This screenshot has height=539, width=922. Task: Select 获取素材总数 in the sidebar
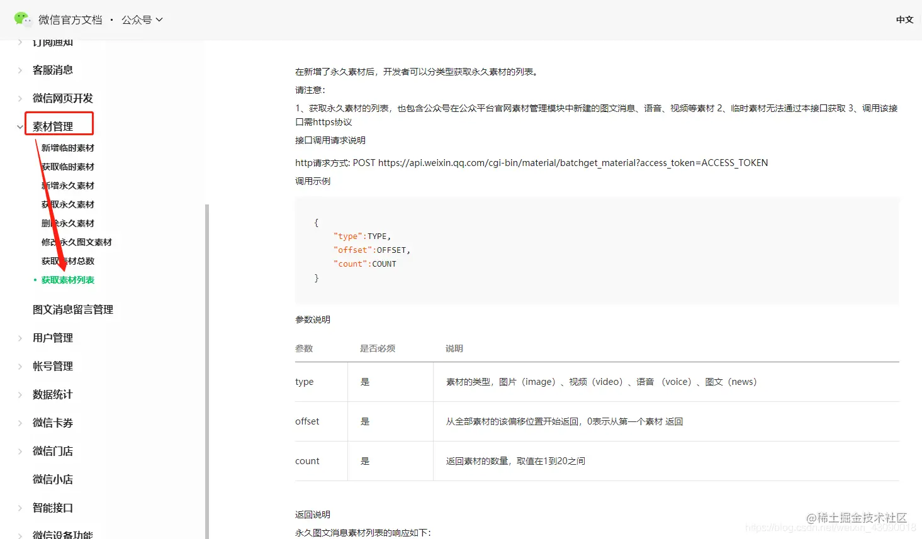(67, 260)
